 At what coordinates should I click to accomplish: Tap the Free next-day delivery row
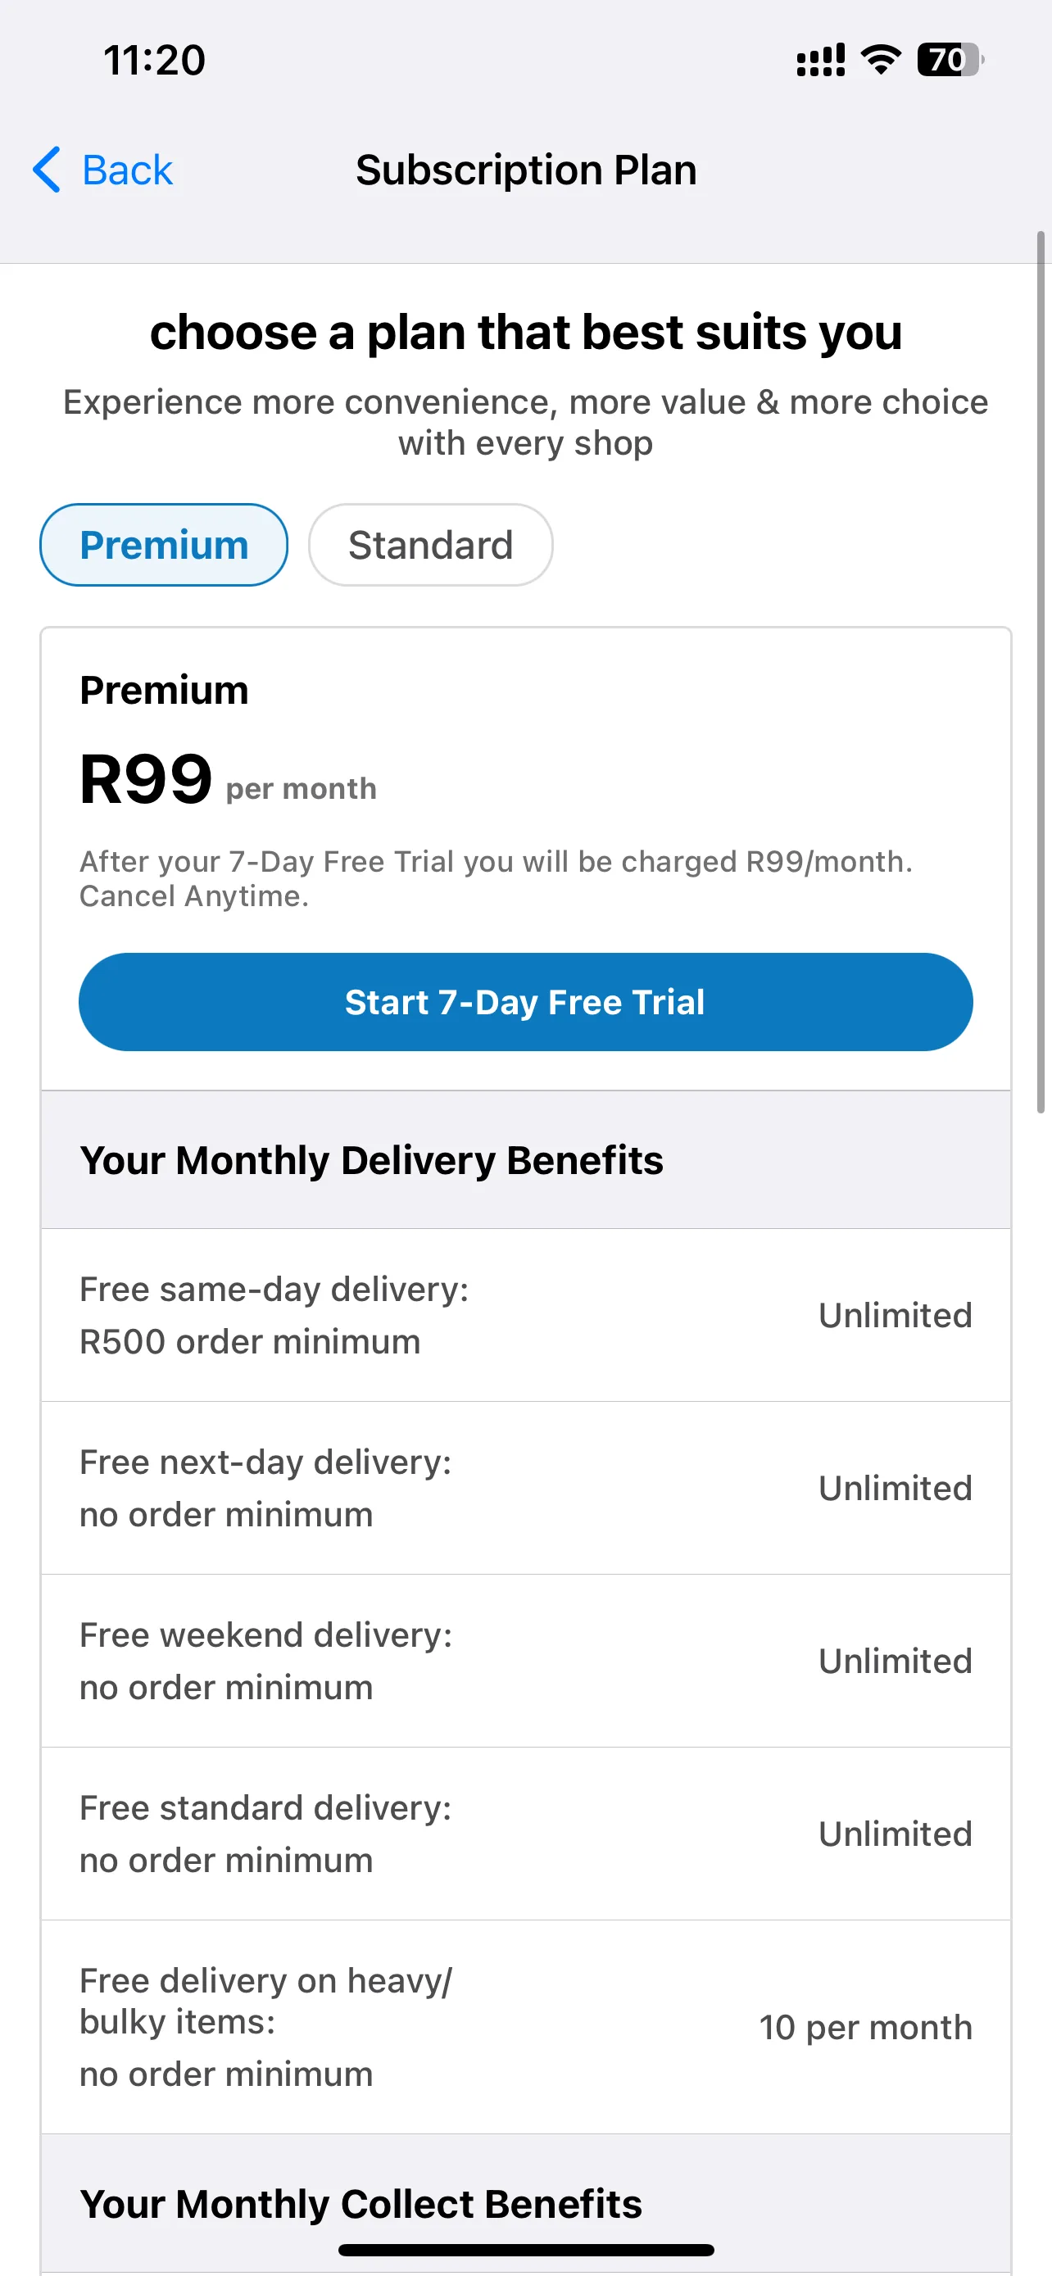point(525,1488)
